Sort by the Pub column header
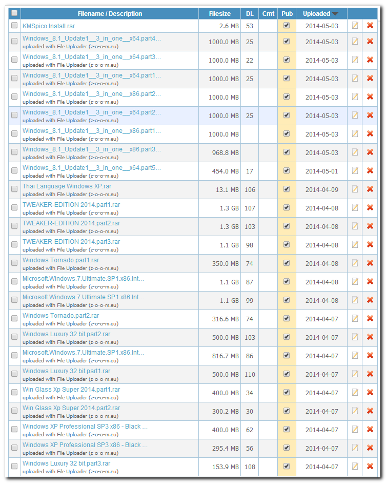386x483 pixels. click(287, 13)
